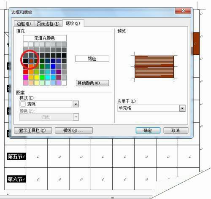Pick the bright neon green swatch
Image resolution: width=211 pixels, height=199 pixels.
(x=42, y=77)
